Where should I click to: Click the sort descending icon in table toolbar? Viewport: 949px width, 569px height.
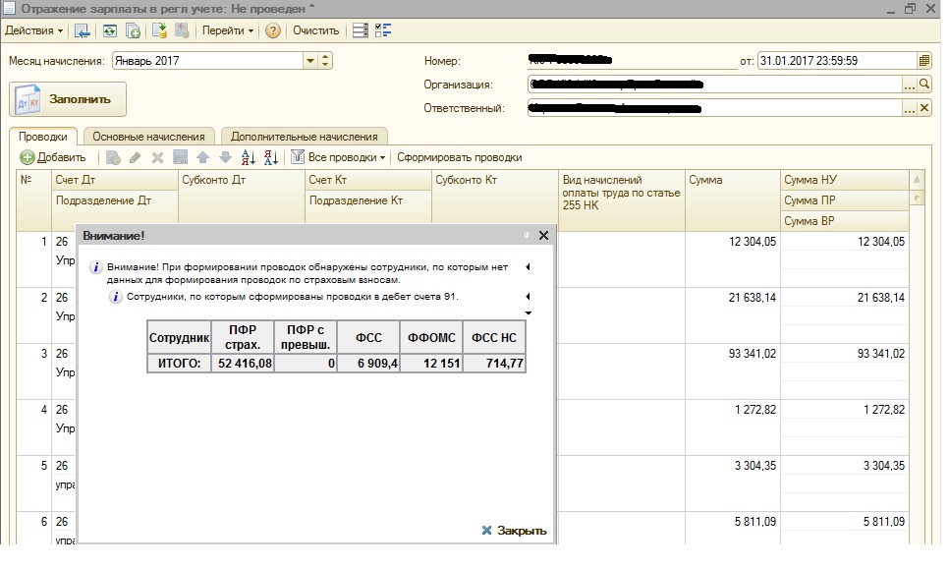coord(271,157)
